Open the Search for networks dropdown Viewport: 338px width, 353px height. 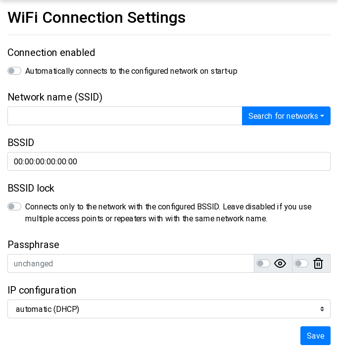(286, 116)
